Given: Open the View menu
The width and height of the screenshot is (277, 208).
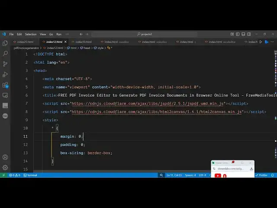Looking at the screenshot, I should (x=43, y=34).
